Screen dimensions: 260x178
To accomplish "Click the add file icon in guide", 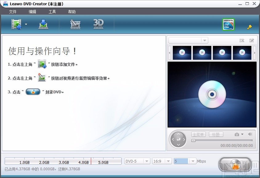I will [42, 64].
